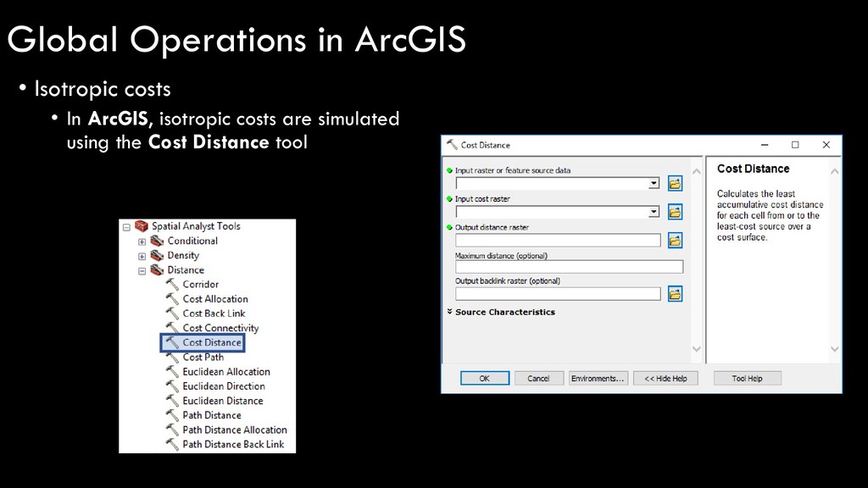Minimize the Cost Distance dialog
868x488 pixels.
(x=765, y=145)
